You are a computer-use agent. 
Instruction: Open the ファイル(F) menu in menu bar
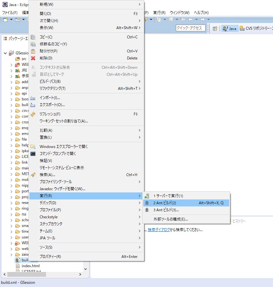10,13
